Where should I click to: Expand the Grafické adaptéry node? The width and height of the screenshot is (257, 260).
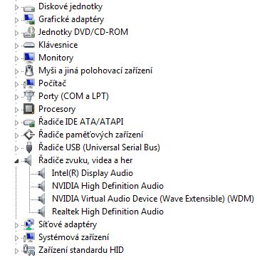click(x=16, y=21)
